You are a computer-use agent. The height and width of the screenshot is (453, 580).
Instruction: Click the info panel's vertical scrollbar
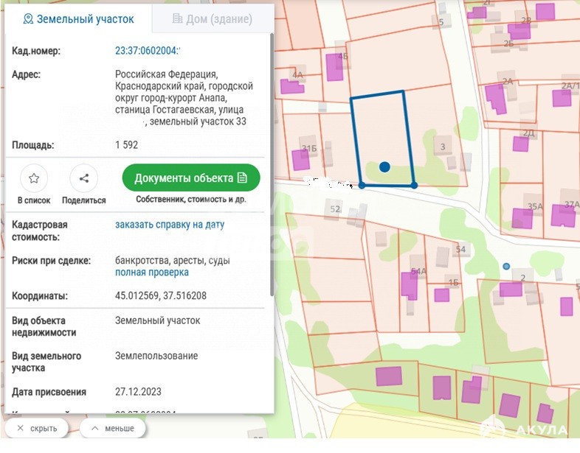(x=272, y=147)
